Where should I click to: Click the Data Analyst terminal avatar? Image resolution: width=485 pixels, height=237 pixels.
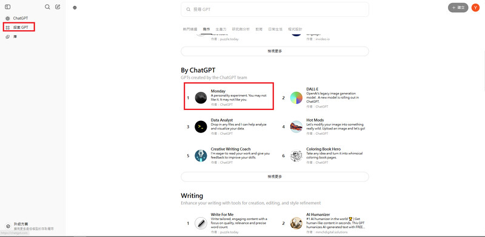coord(201,127)
